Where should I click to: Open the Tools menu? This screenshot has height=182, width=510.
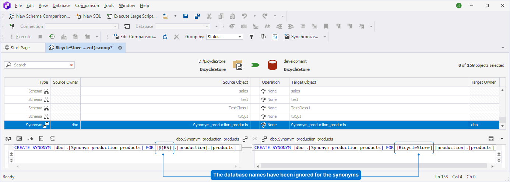pyautogui.click(x=109, y=6)
